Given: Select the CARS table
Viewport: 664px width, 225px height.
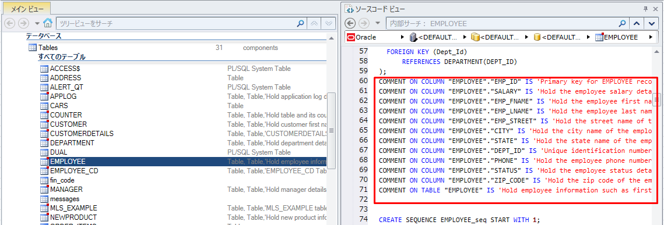Looking at the screenshot, I should point(59,106).
